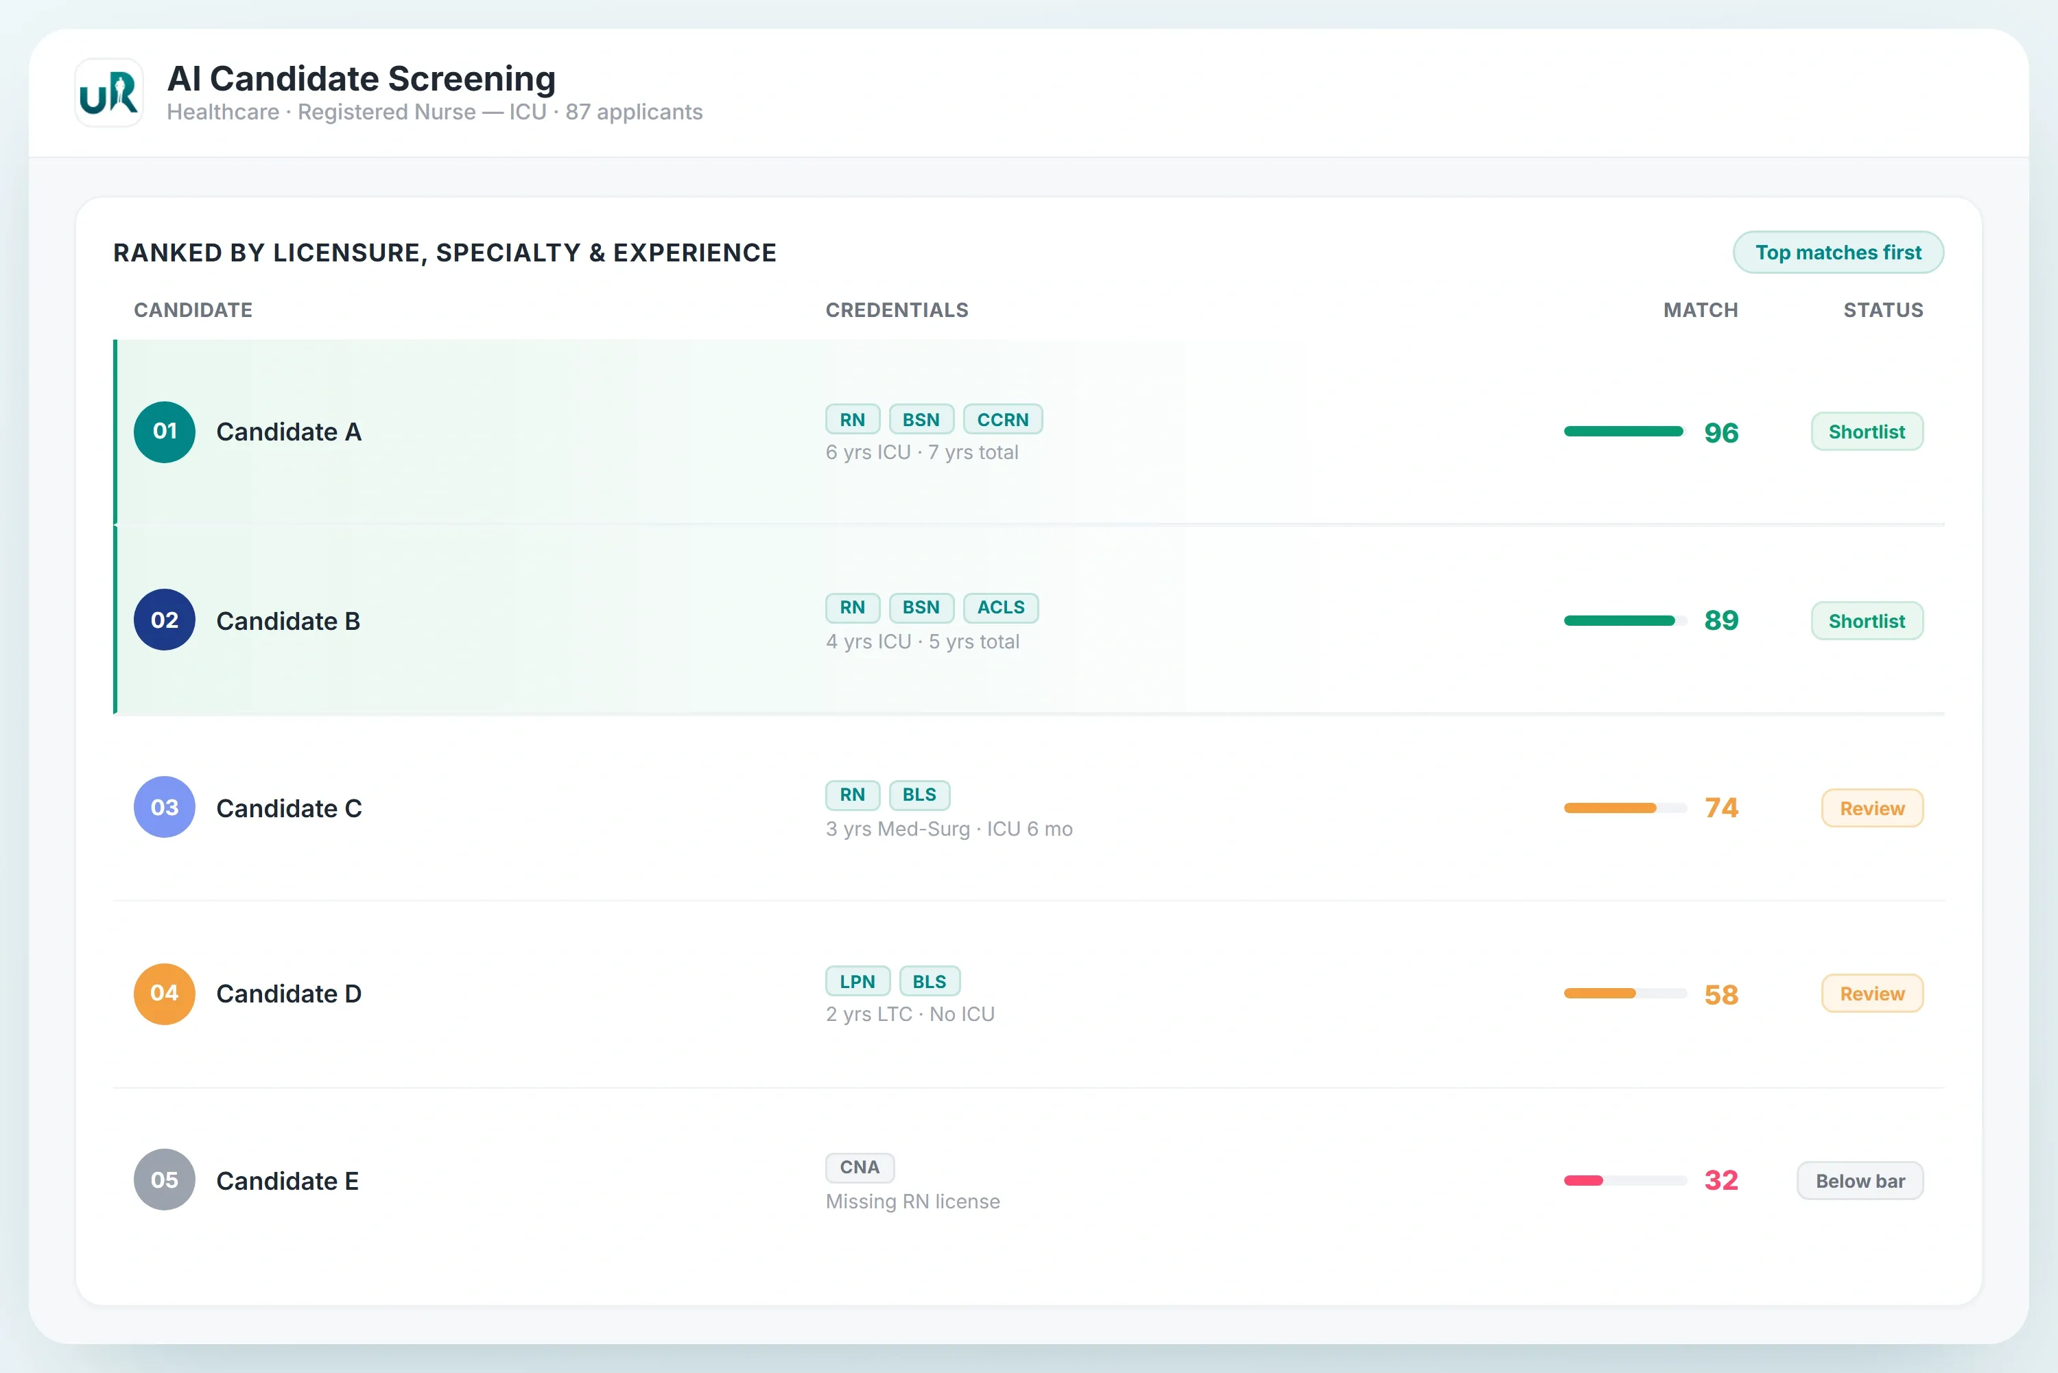Click the 'Missing RN license' note

coord(912,1201)
